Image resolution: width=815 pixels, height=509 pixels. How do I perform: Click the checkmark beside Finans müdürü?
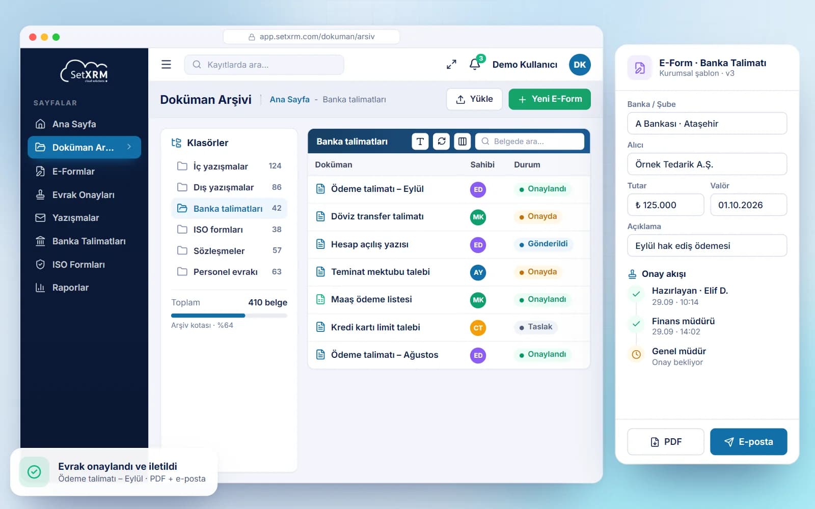tap(636, 324)
